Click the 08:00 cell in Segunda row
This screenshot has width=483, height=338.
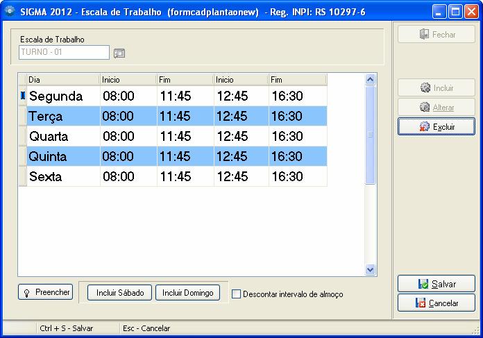[x=128, y=96]
